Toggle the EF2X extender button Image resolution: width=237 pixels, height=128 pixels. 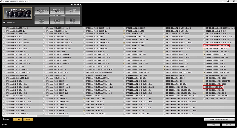click(28, 119)
